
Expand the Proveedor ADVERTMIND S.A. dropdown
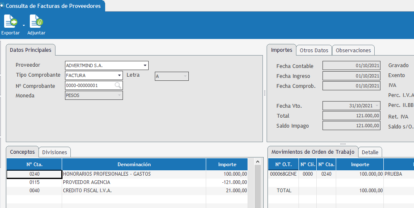145,65
